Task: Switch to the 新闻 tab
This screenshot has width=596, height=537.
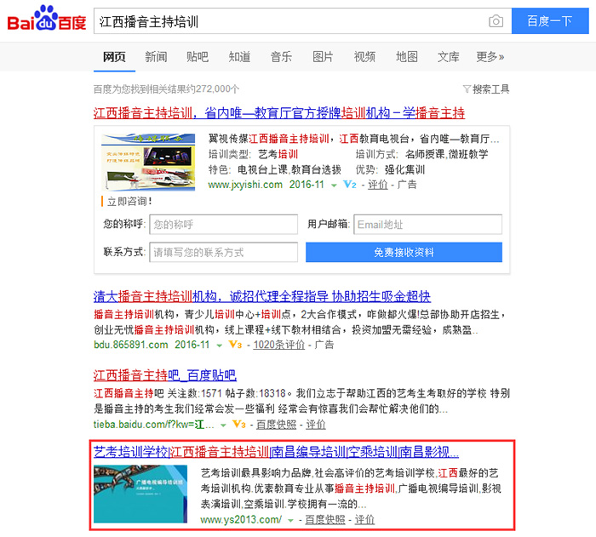Action: (156, 57)
